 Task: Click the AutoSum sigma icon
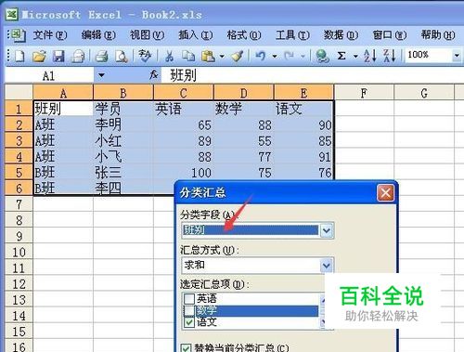click(342, 57)
